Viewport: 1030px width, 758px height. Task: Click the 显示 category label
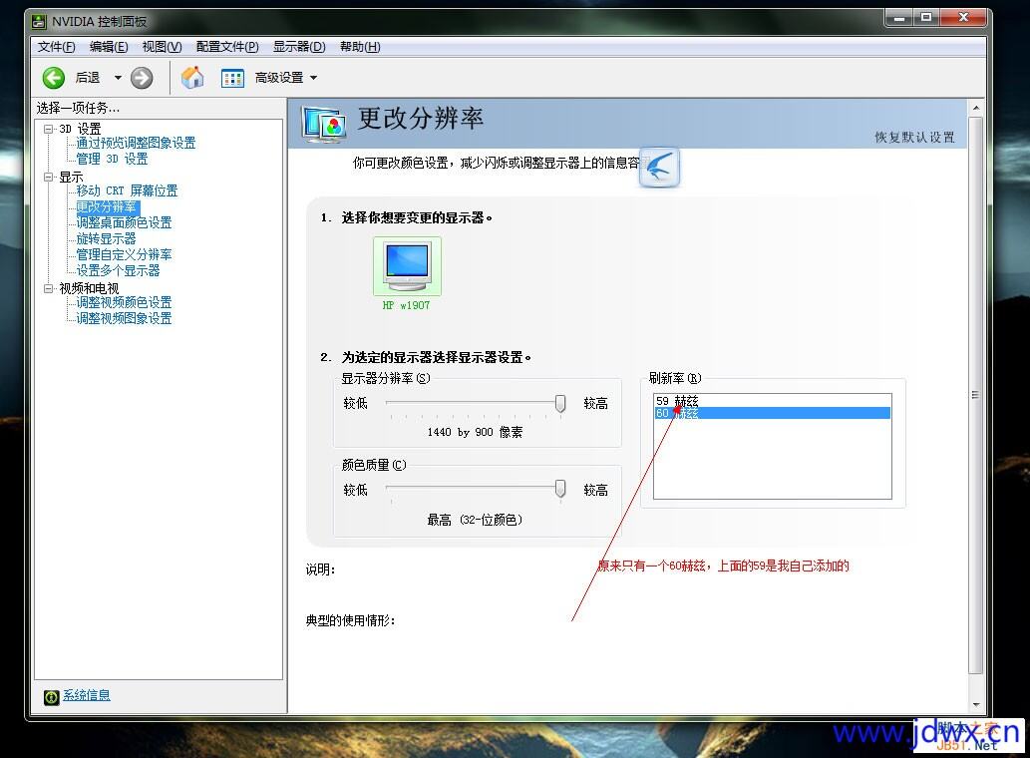(x=71, y=177)
